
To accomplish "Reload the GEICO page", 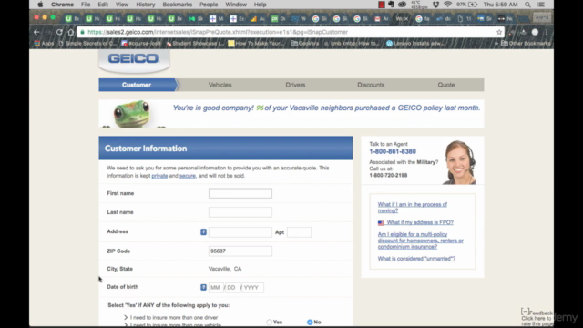I will (59, 32).
